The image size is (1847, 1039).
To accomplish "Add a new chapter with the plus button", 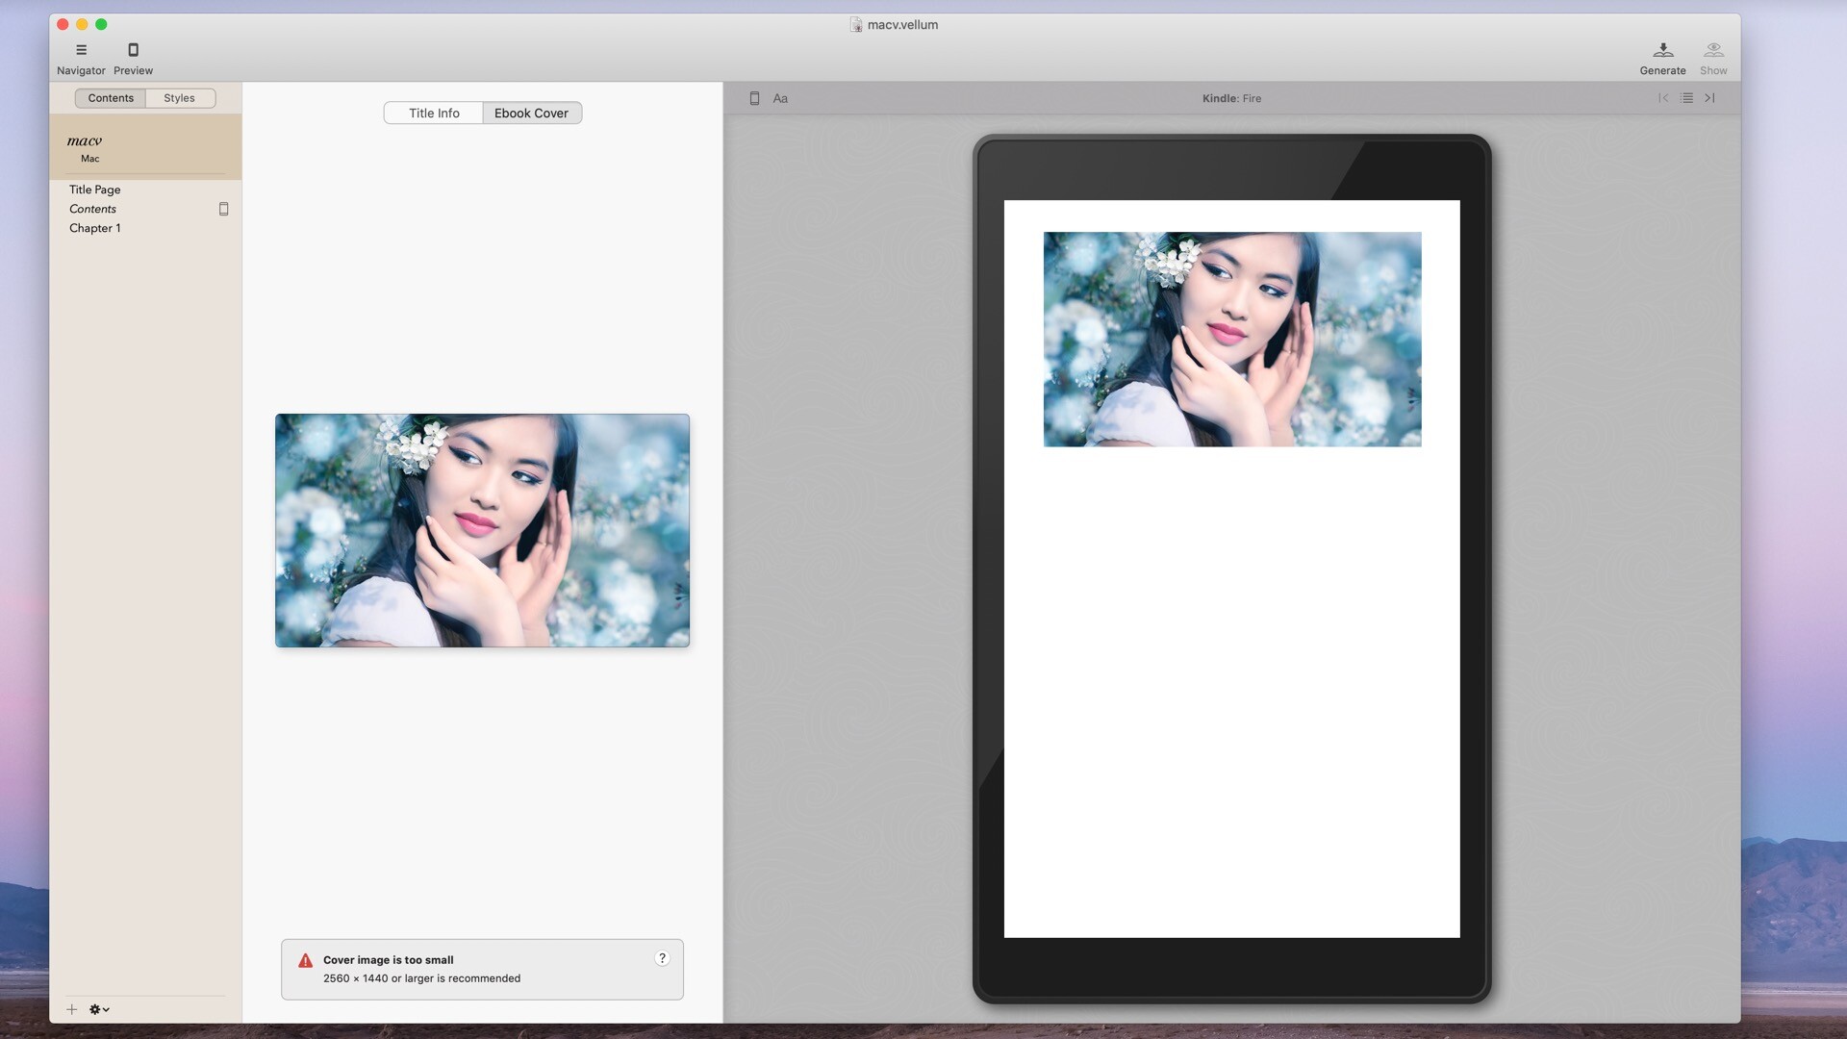I will 71,1009.
